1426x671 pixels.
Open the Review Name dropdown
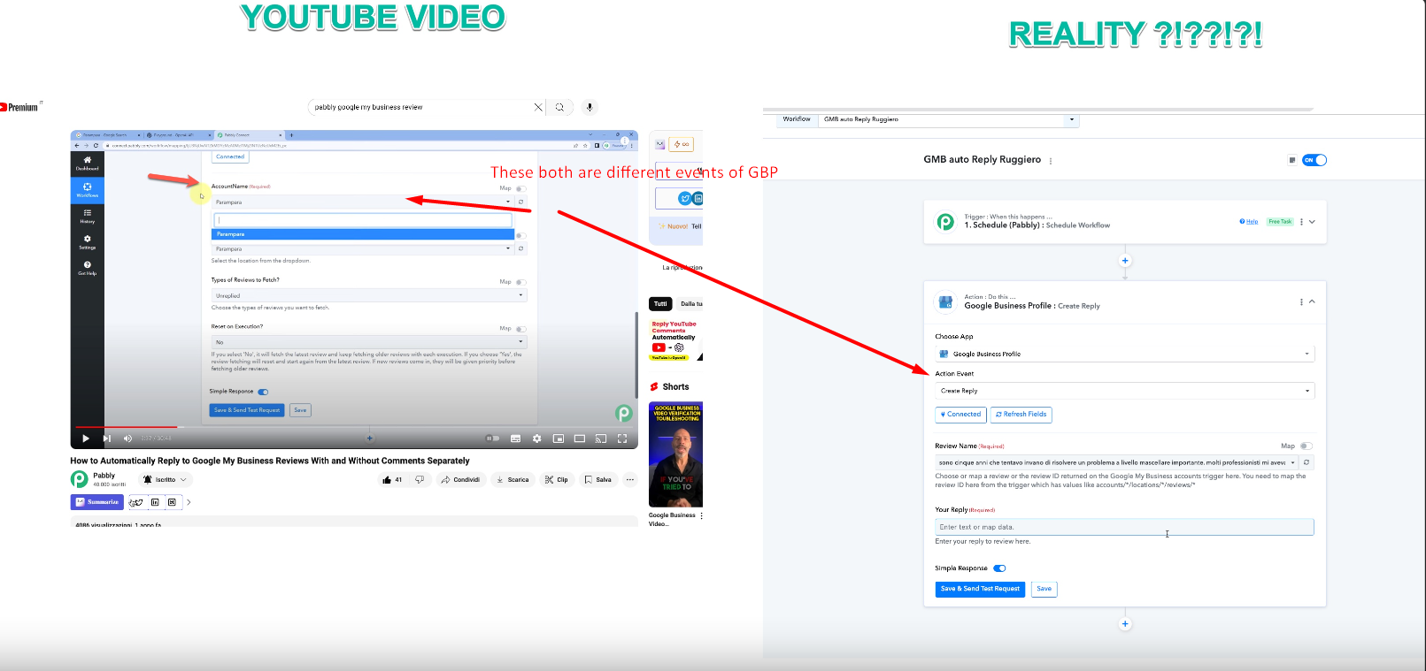(1117, 462)
